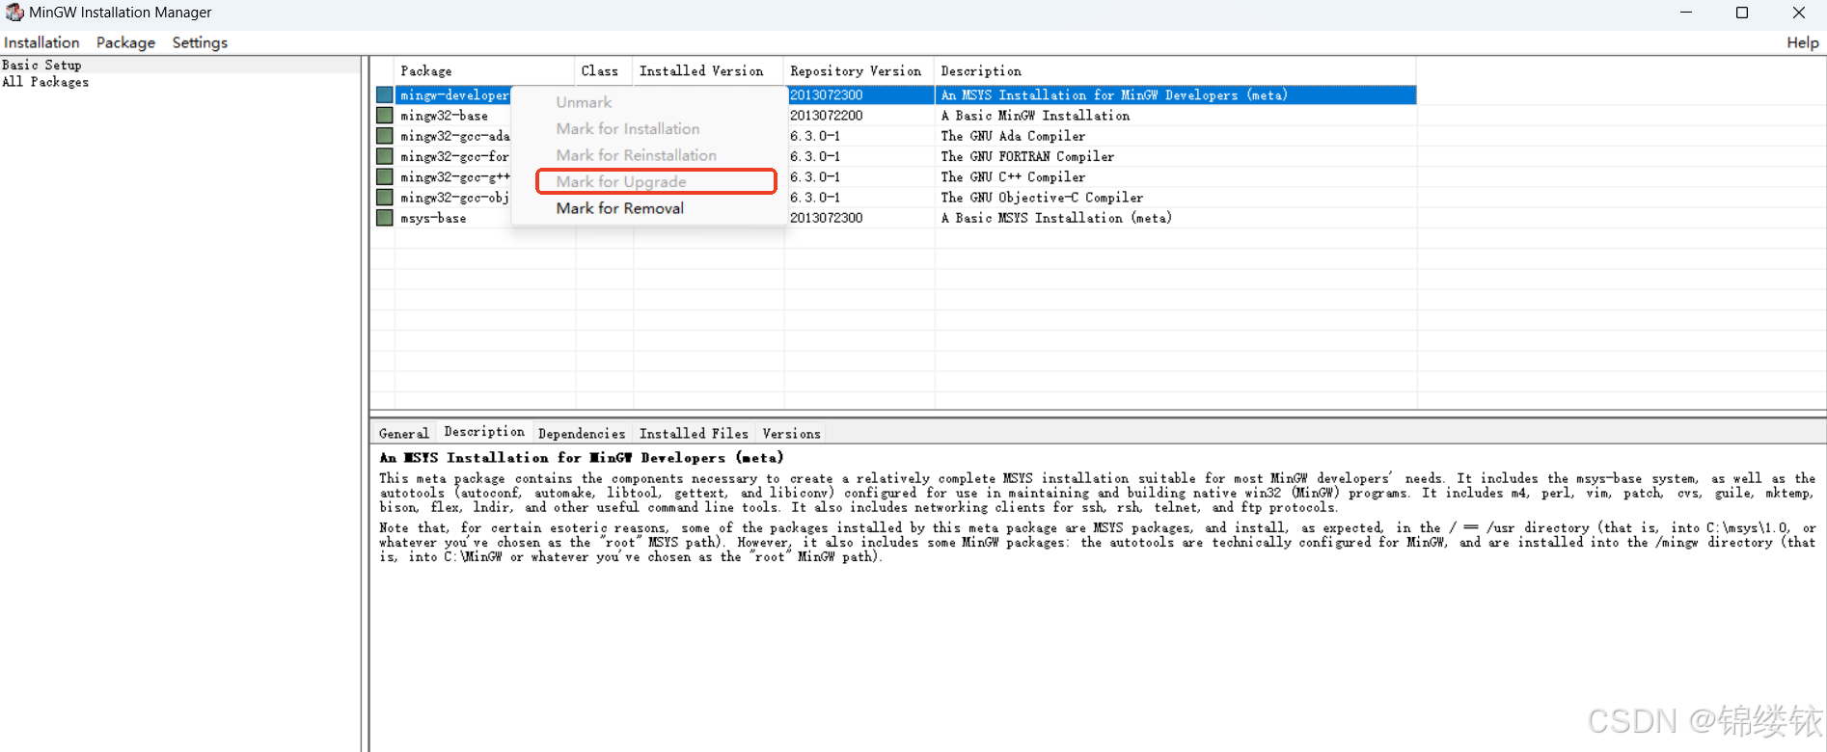Open the Package menu

coord(125,42)
